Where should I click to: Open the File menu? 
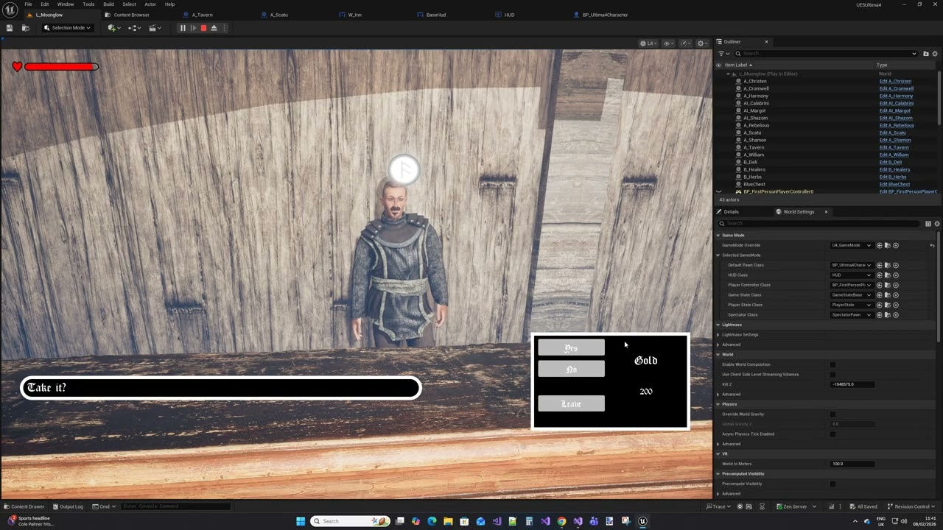[28, 4]
